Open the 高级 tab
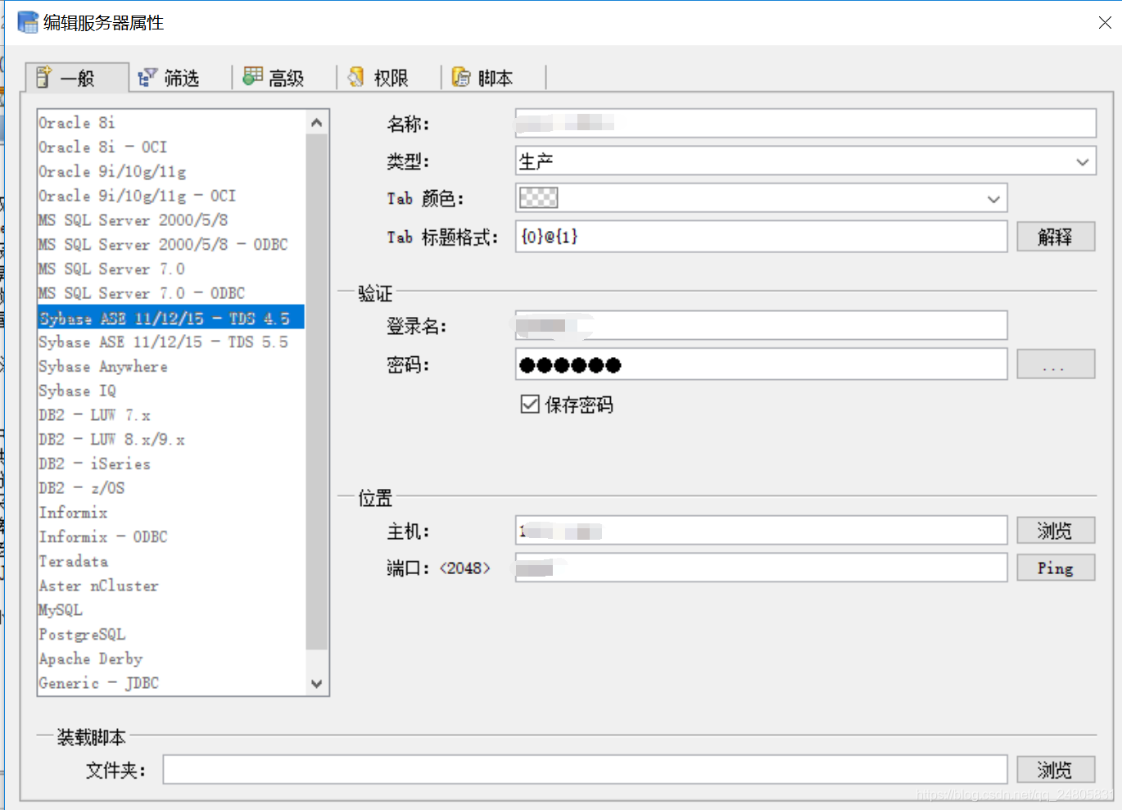 285,78
